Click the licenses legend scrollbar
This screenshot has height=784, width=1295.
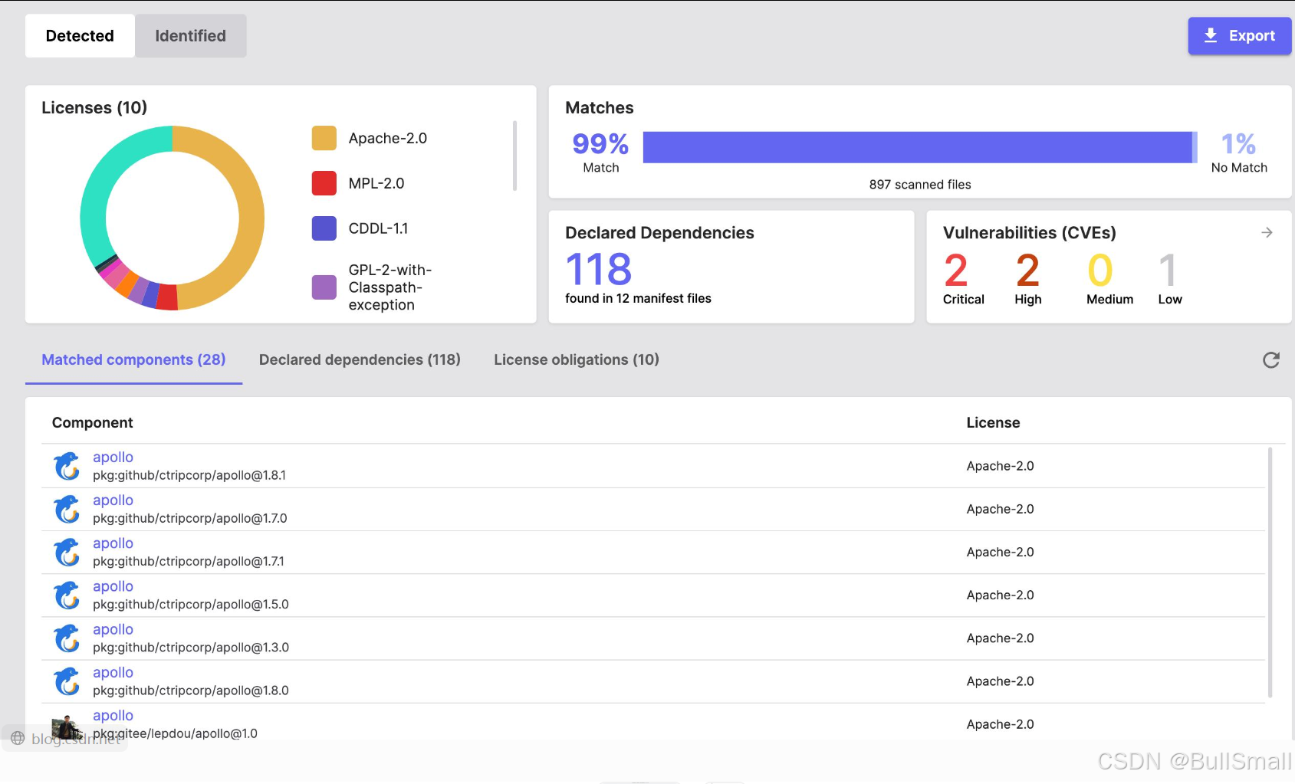click(514, 156)
